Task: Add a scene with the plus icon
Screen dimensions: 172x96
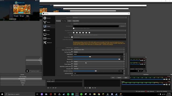Action: 48,88
